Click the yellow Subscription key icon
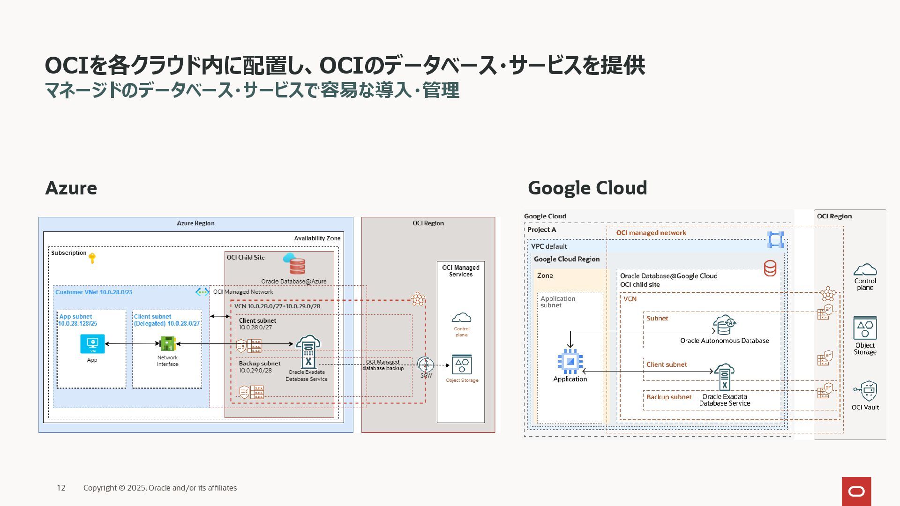900x506 pixels. [x=92, y=258]
